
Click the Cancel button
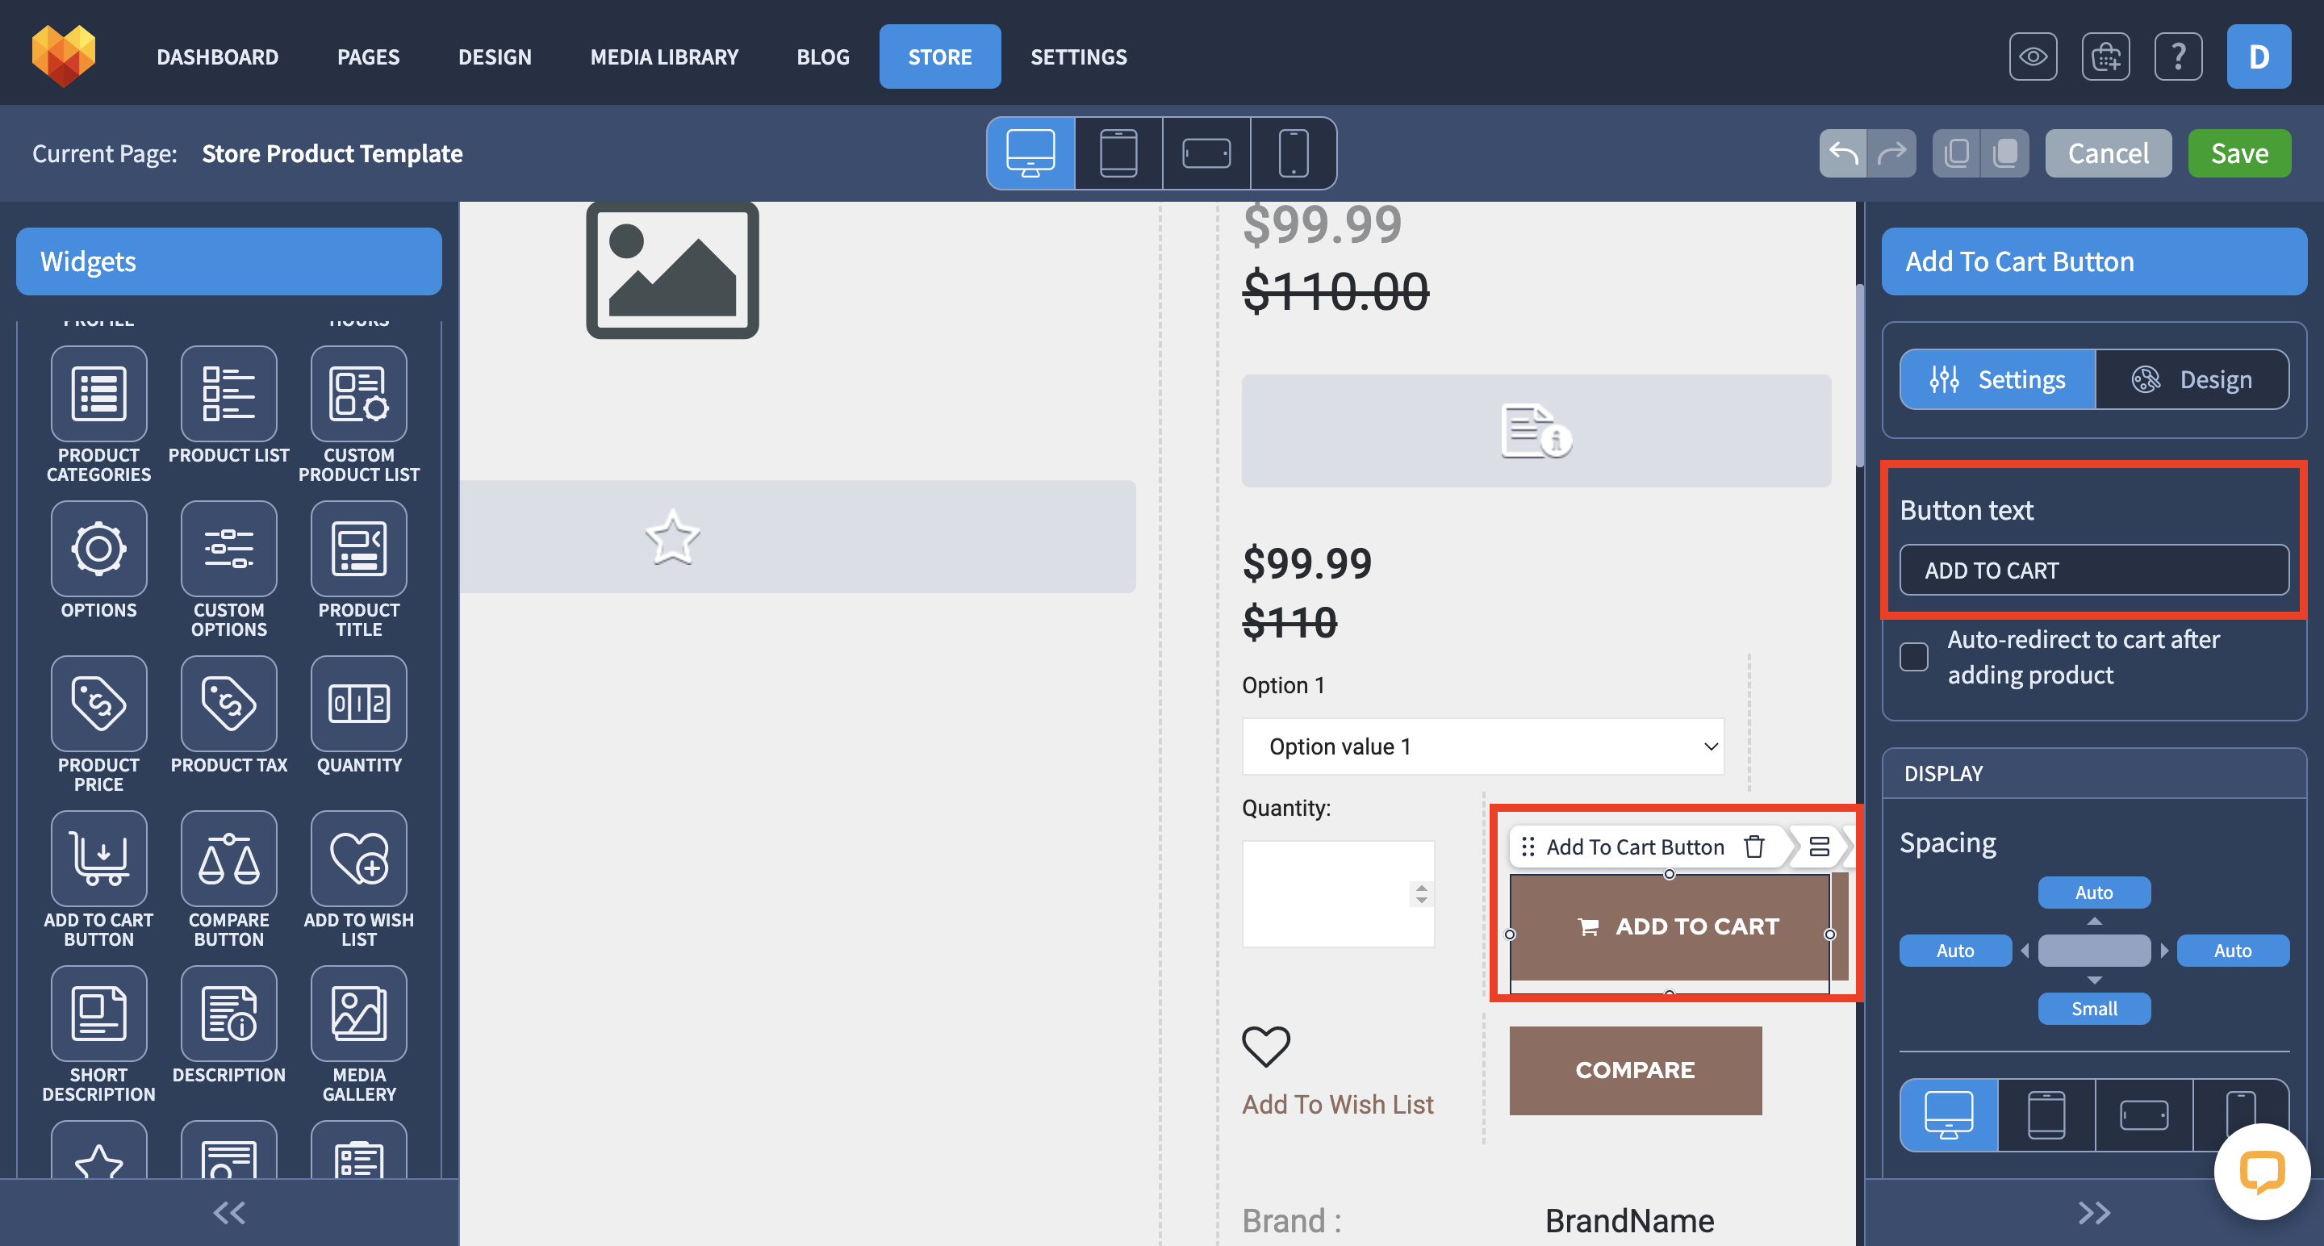[x=2108, y=153]
